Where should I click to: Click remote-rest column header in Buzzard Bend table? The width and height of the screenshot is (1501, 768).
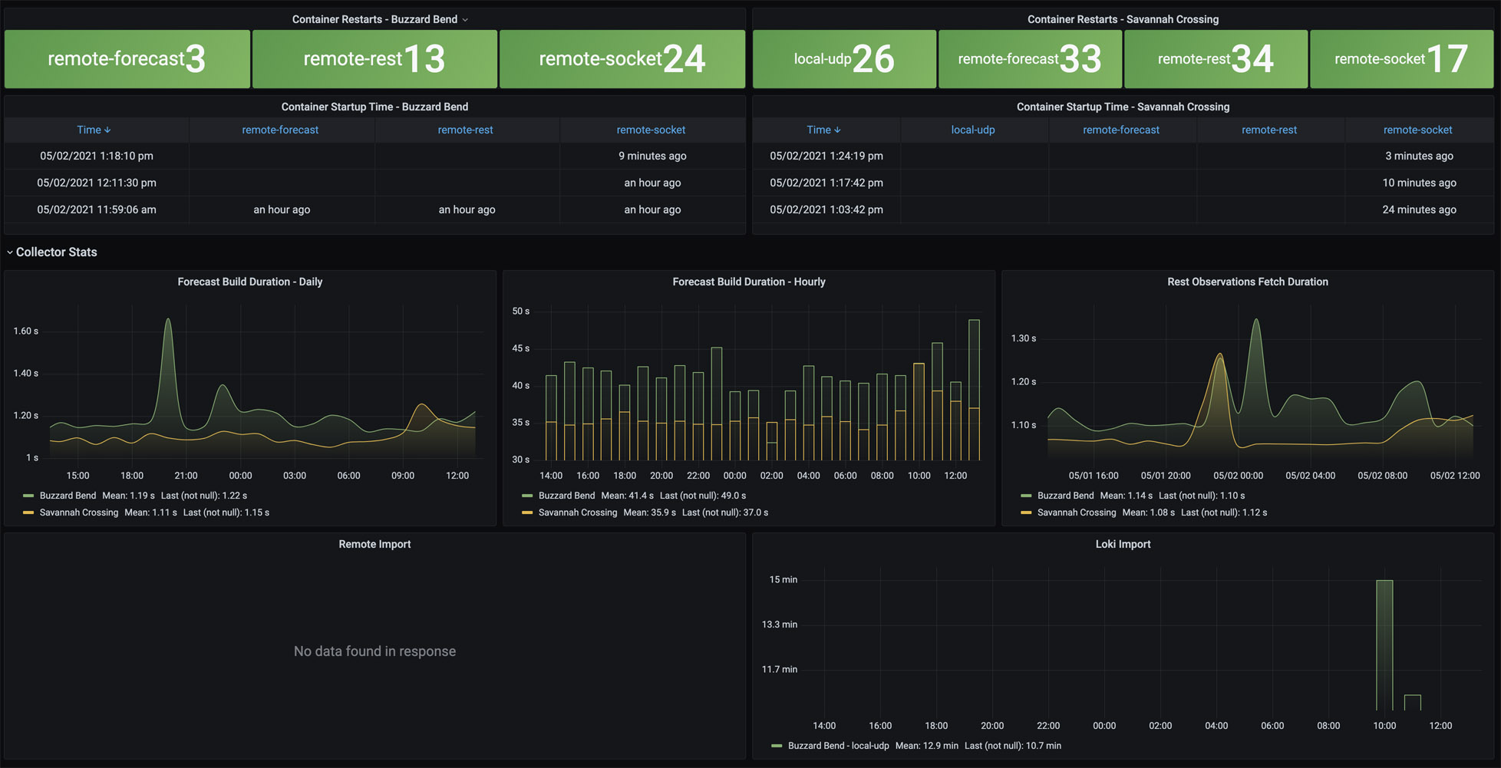tap(465, 130)
